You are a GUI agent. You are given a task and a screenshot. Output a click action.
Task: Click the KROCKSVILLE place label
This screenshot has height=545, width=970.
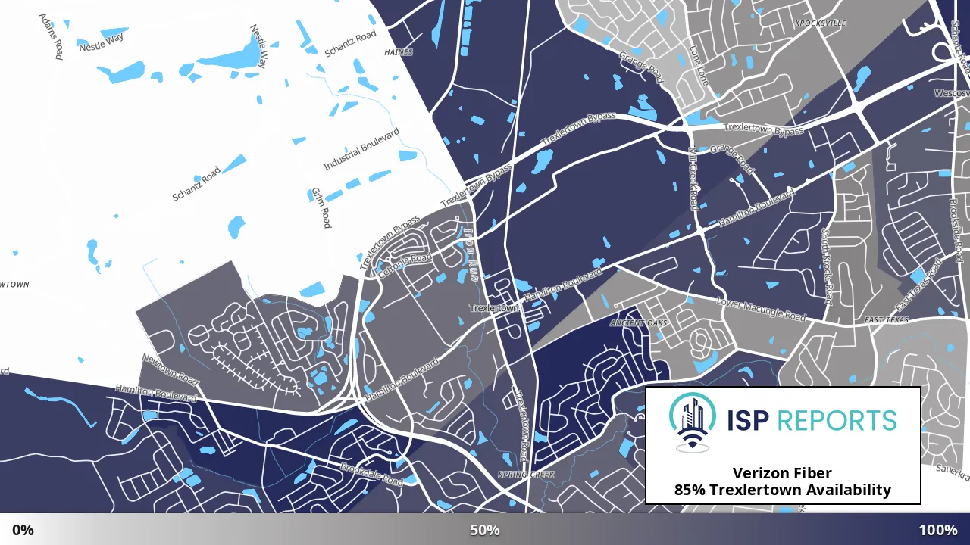click(x=820, y=23)
